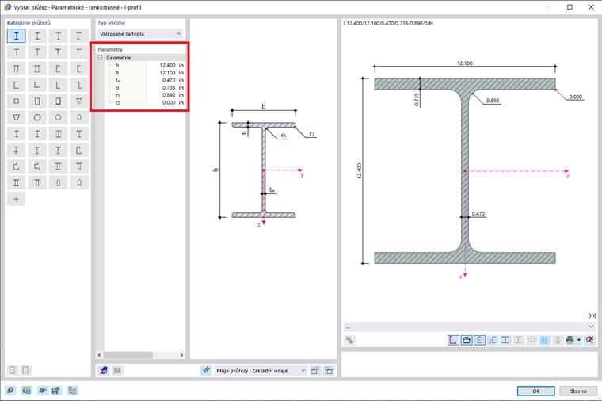Open the Moje průřezy | Základní údaje dropdown
The height and width of the screenshot is (401, 602).
click(x=261, y=371)
